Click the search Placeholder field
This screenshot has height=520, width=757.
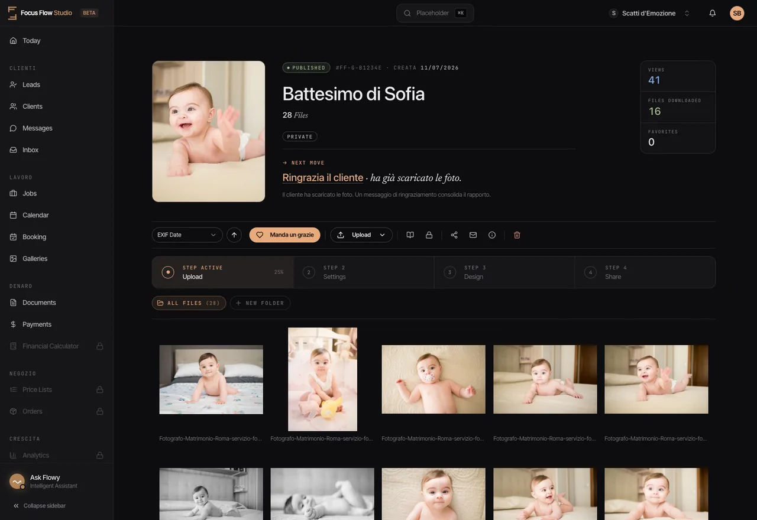[x=435, y=13]
